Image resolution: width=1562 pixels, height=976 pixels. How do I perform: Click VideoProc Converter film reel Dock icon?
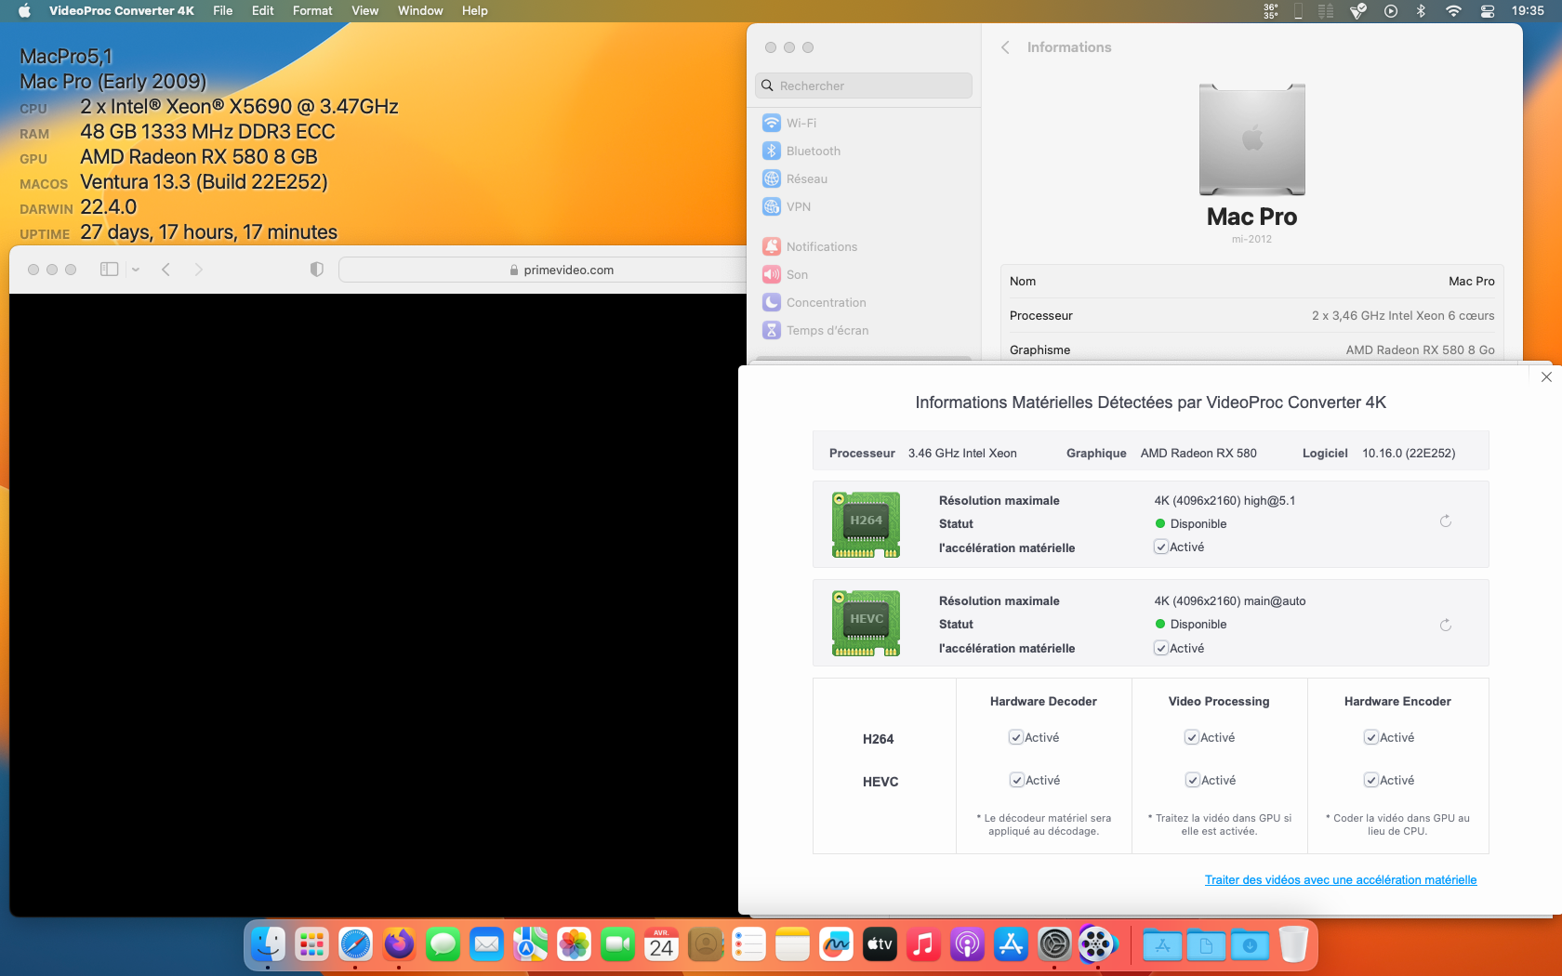click(x=1098, y=945)
